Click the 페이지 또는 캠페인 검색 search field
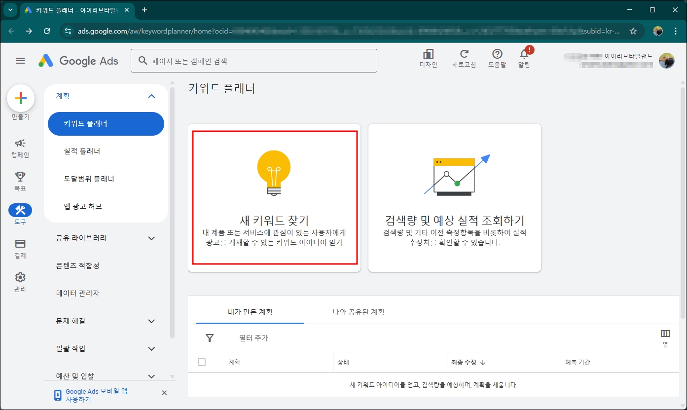 click(254, 60)
